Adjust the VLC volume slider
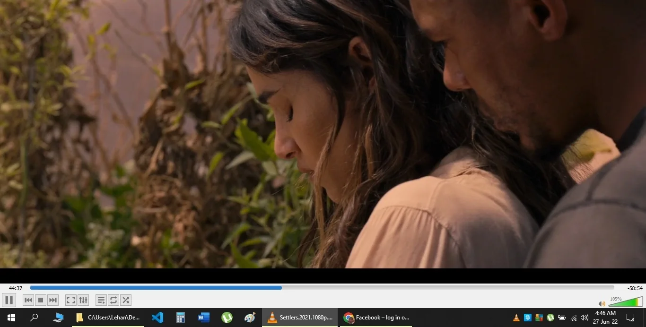The image size is (646, 327). coord(626,302)
